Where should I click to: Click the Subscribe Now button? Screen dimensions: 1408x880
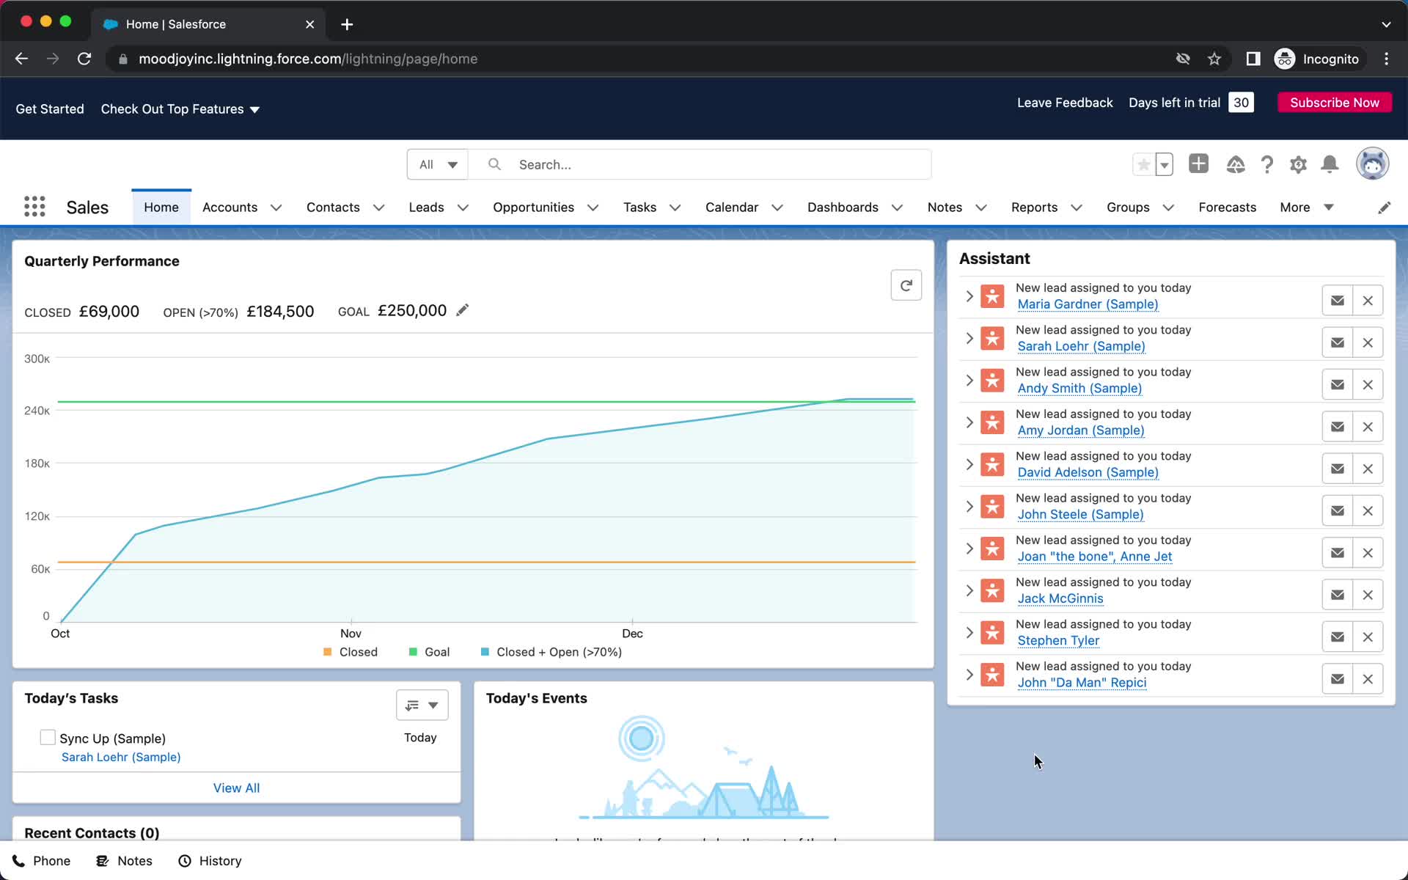tap(1335, 103)
